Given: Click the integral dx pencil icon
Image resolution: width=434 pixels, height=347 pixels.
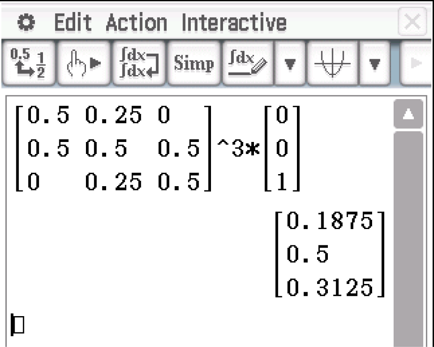Looking at the screenshot, I should click(247, 63).
